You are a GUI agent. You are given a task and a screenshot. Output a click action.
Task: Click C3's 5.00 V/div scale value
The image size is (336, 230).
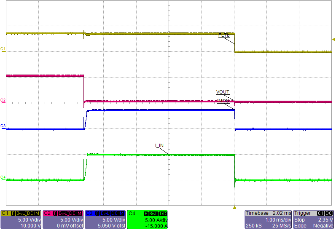(113, 220)
